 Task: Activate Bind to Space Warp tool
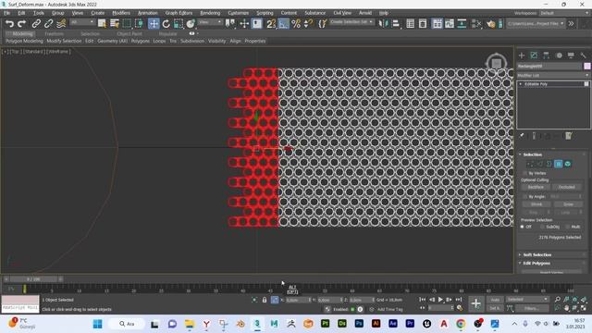coord(61,24)
